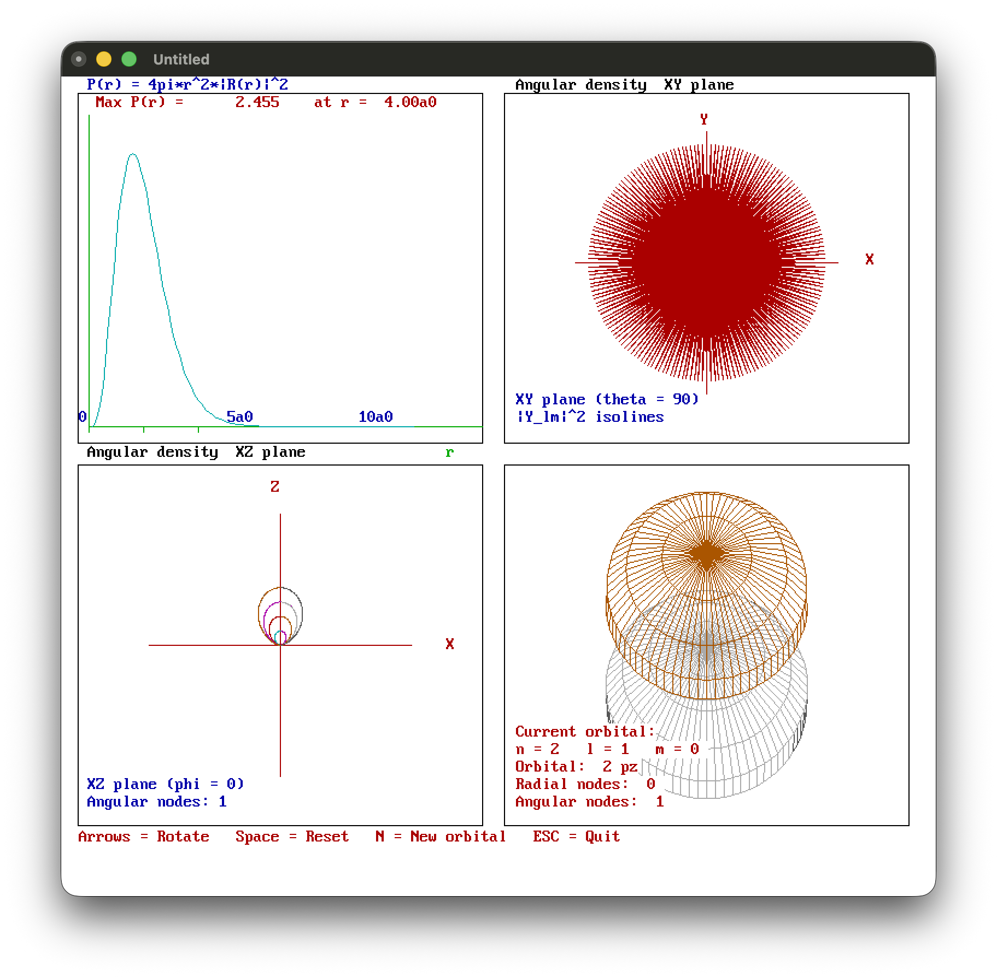This screenshot has width=997, height=977.
Task: Click center of red XY angular density disk
Action: pos(706,262)
